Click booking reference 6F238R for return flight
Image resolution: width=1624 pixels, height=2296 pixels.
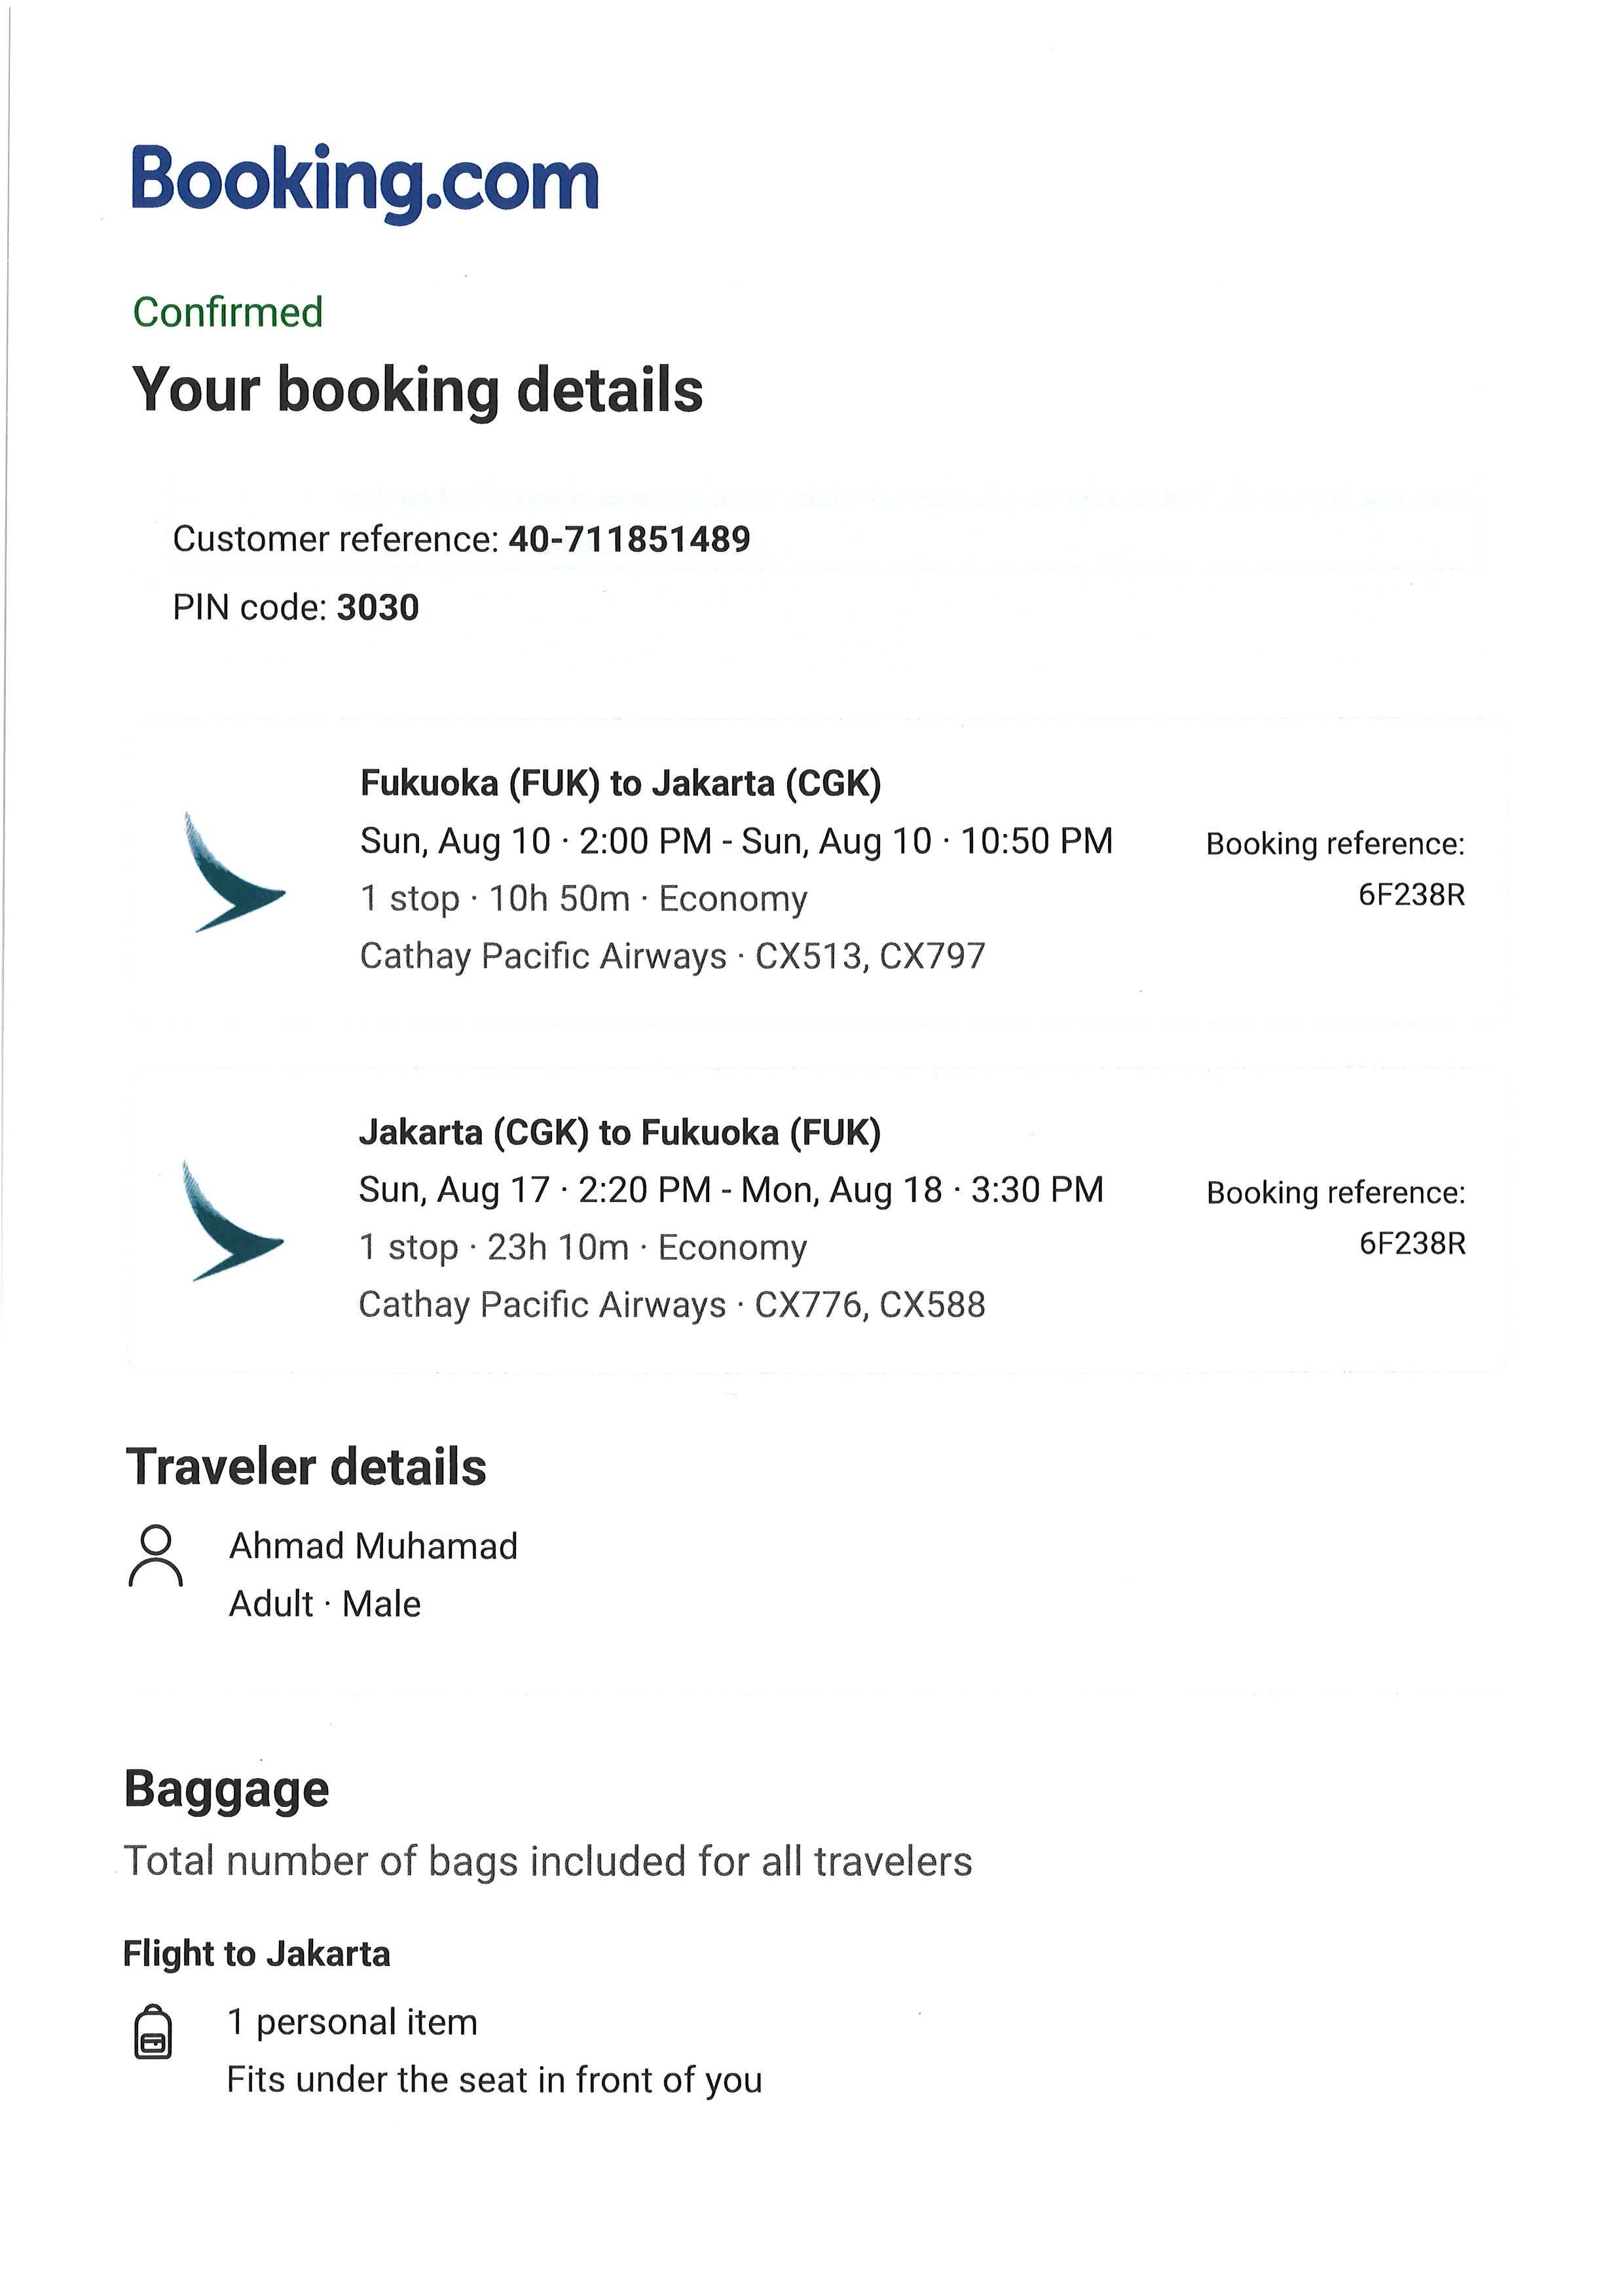coord(1412,1244)
